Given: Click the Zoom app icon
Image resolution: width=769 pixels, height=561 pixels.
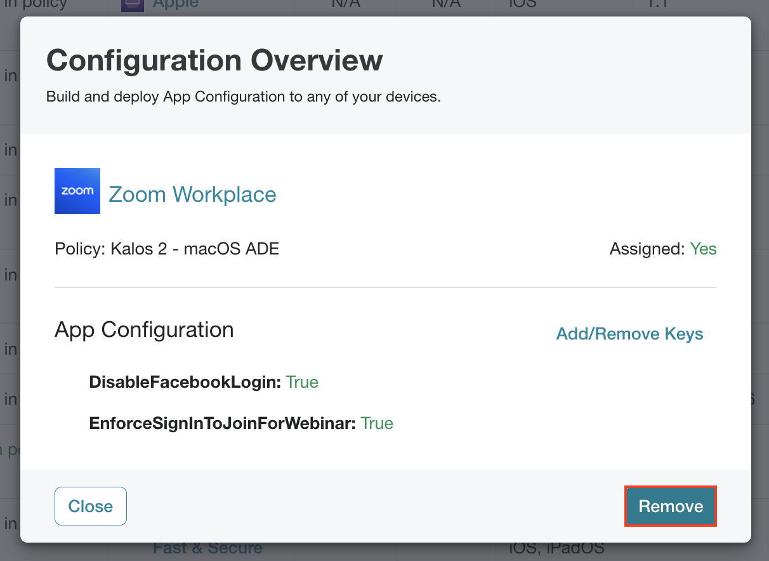Looking at the screenshot, I should coord(77,191).
